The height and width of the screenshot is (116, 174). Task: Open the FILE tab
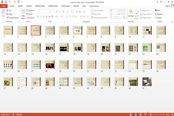pyautogui.click(x=4, y=6)
